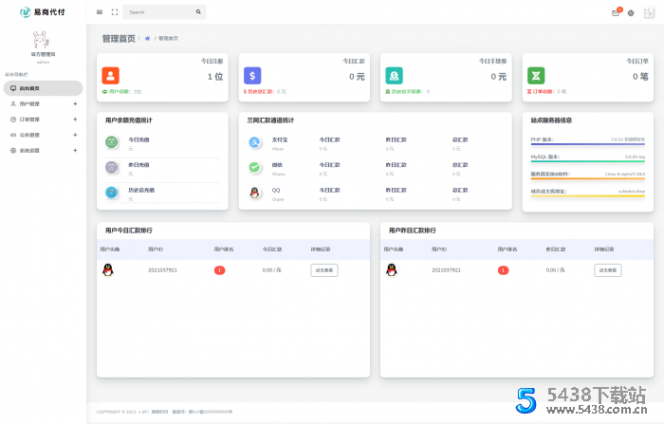Screen dimensions: 664x424
Task: Click the PHP version progress bar
Action: [x=587, y=144]
